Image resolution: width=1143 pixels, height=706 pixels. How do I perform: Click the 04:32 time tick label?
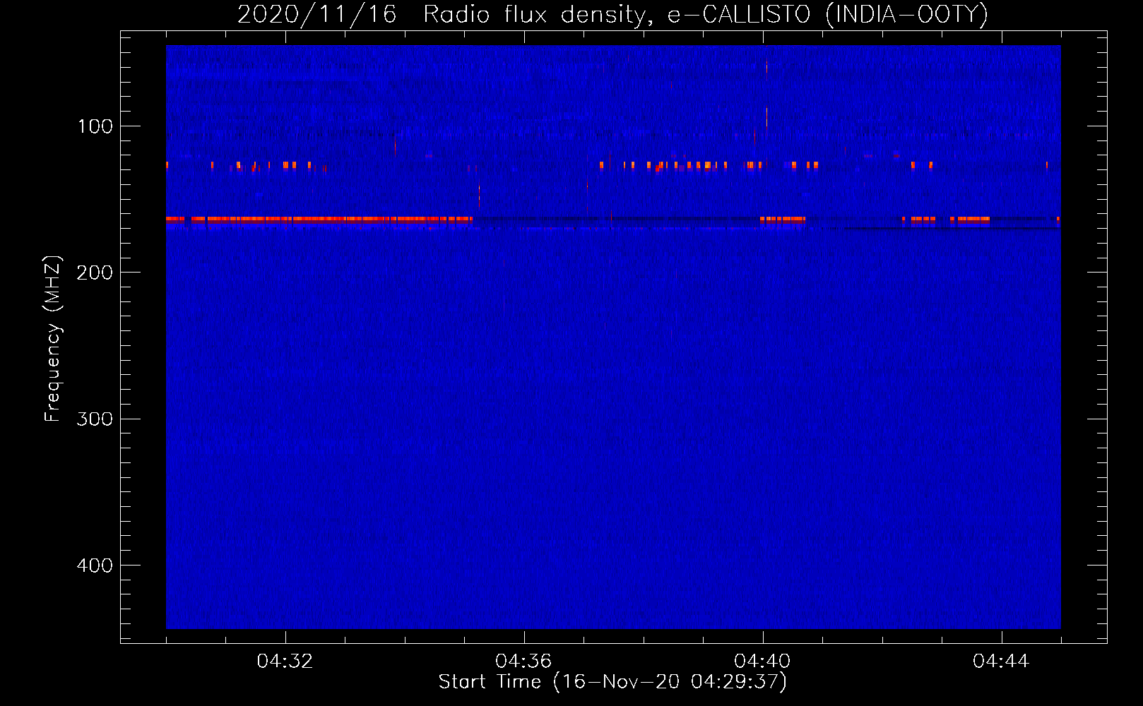pos(285,662)
